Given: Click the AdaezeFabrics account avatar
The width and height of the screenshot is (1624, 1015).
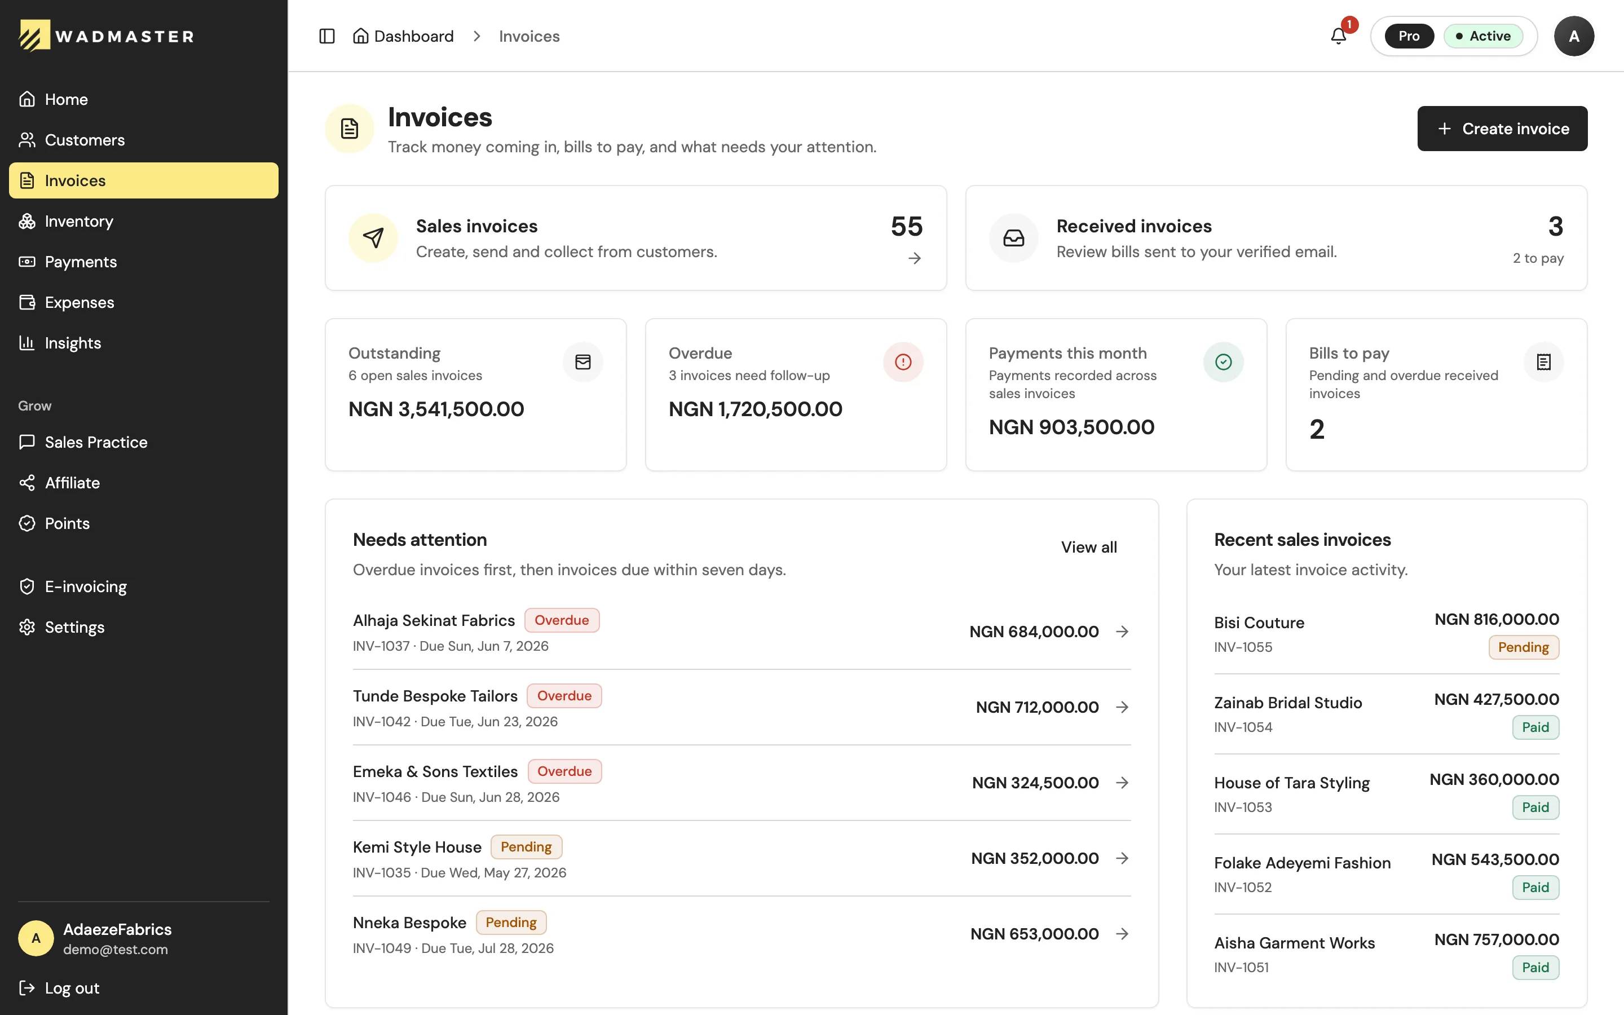Looking at the screenshot, I should pos(36,938).
